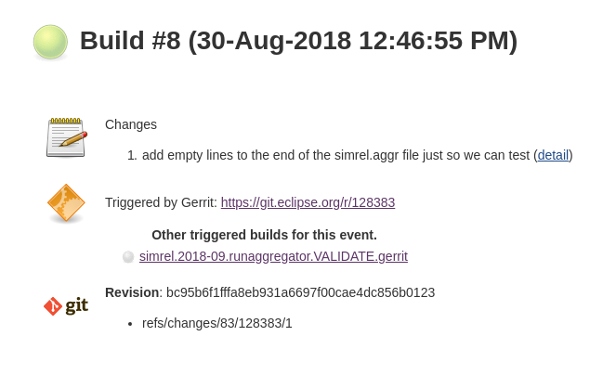616x388 pixels.
Task: Select the 'add empty lines' change message
Action: (335, 155)
